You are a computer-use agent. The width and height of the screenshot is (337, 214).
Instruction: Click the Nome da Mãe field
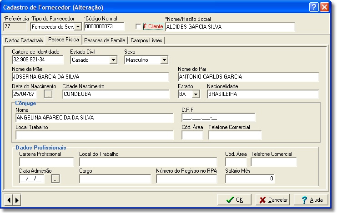[90, 77]
